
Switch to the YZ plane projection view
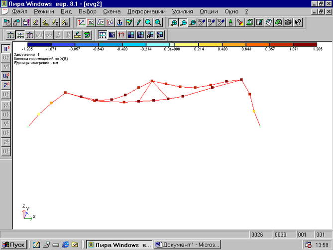click(110, 22)
